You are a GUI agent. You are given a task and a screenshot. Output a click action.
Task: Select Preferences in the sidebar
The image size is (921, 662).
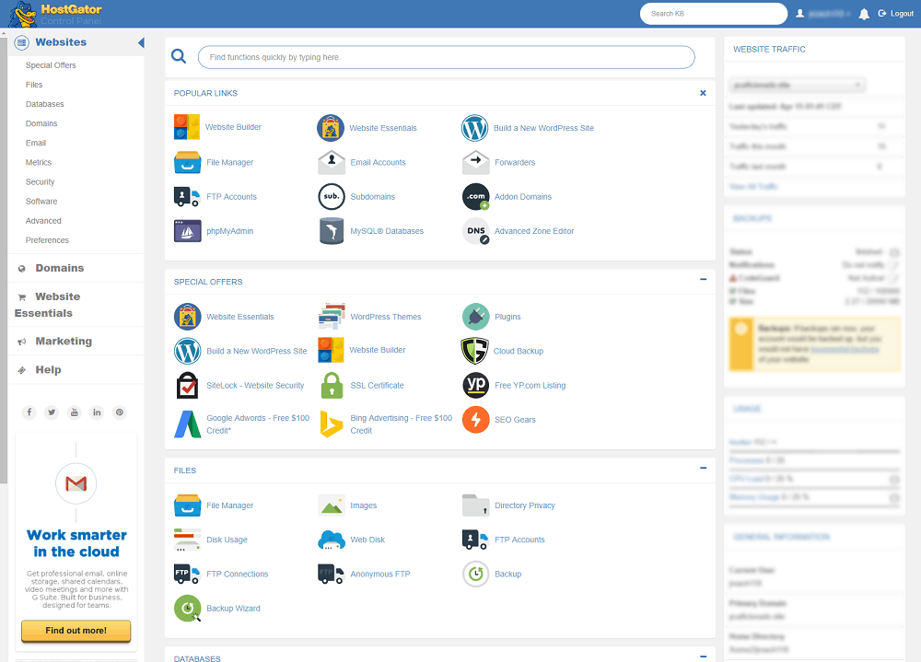point(47,240)
